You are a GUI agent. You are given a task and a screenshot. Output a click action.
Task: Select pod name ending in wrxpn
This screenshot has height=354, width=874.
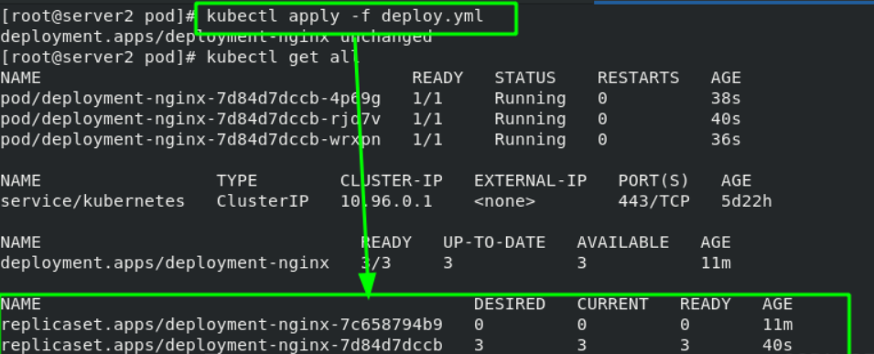point(190,140)
